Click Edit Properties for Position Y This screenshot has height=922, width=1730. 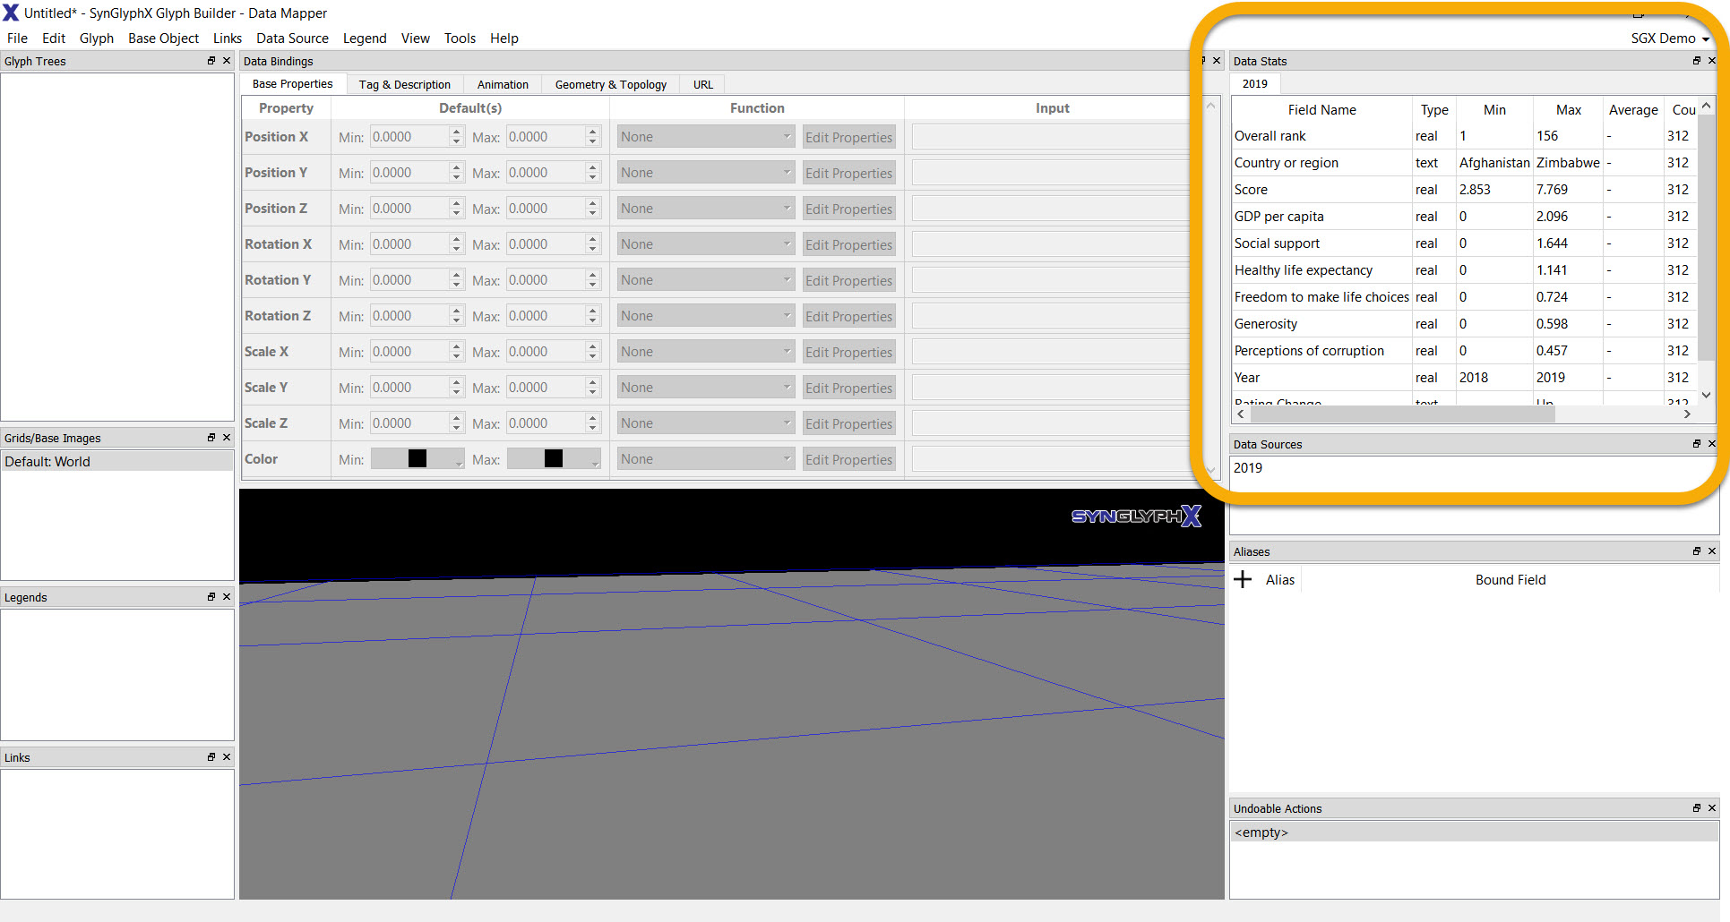pos(848,173)
